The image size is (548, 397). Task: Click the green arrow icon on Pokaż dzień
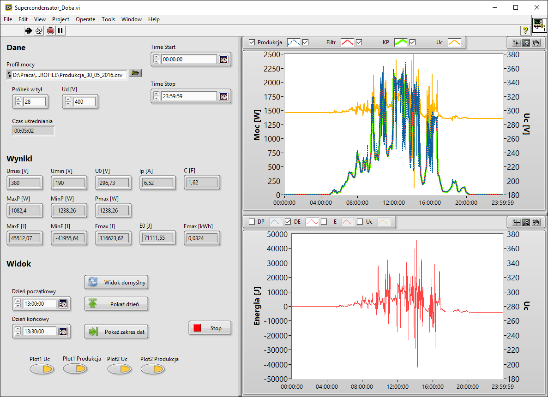pyautogui.click(x=93, y=303)
